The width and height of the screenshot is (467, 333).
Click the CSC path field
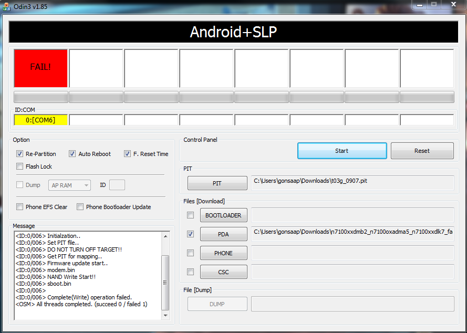click(x=352, y=272)
